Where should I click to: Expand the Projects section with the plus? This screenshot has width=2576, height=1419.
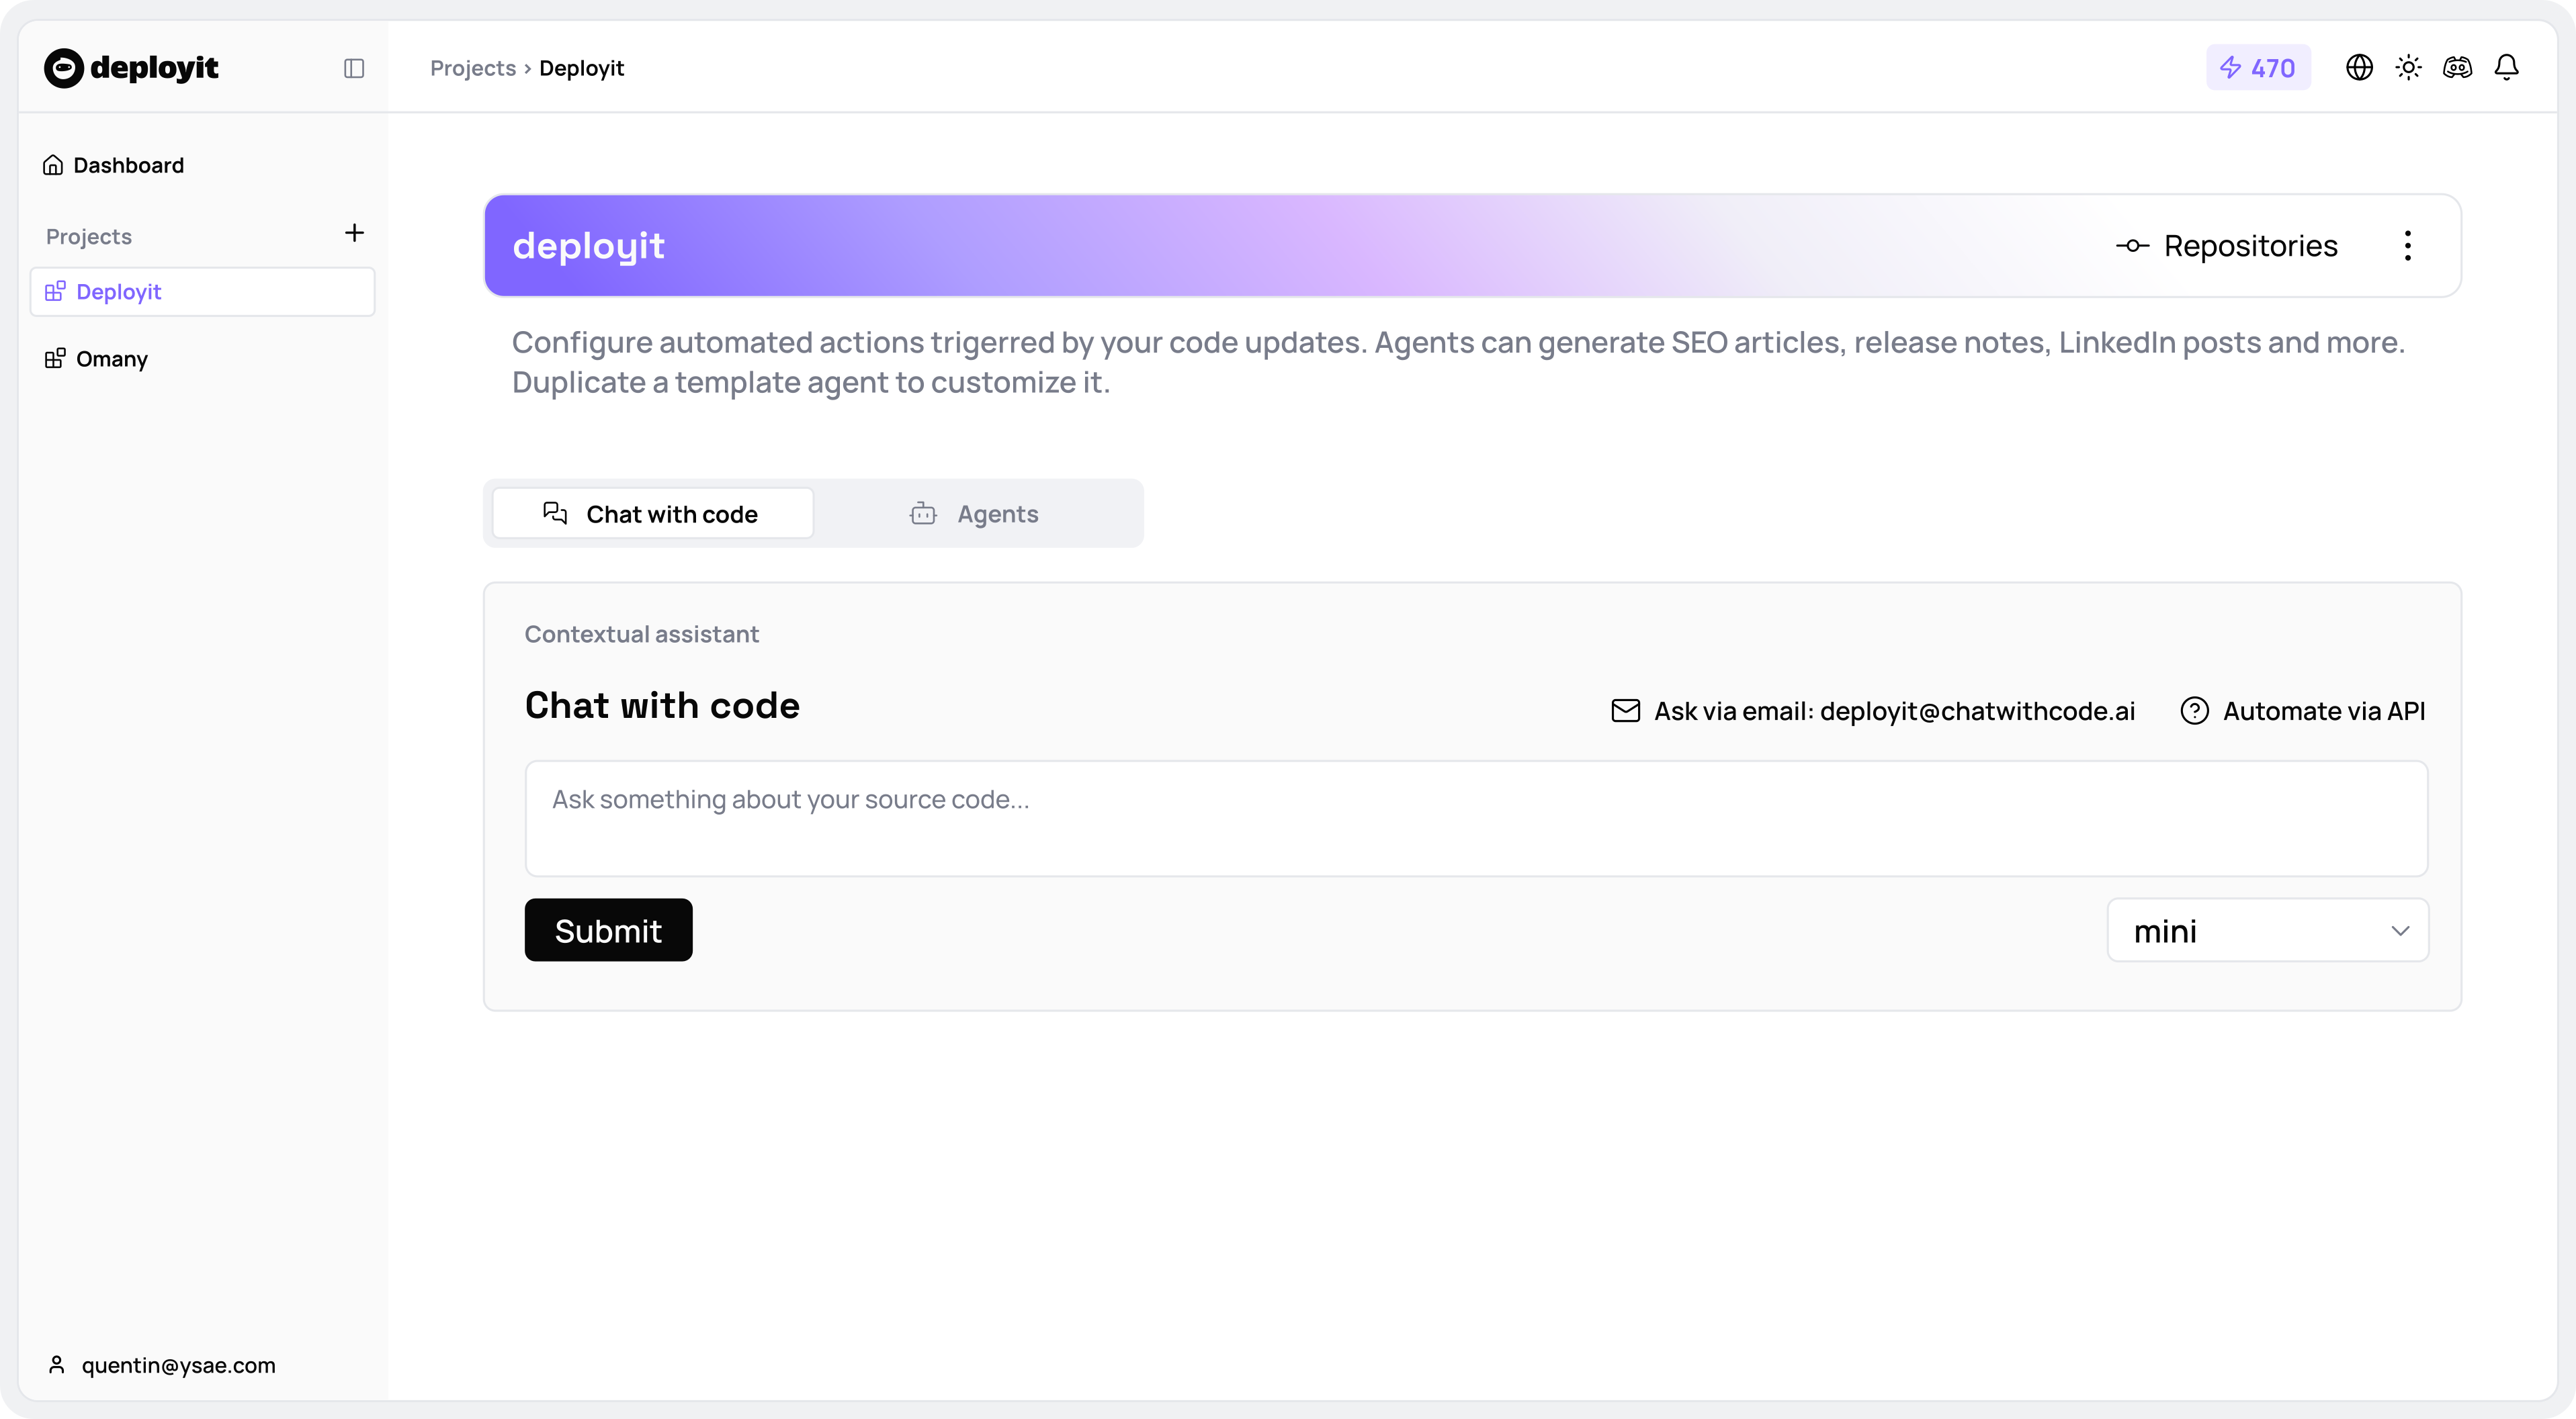click(354, 234)
